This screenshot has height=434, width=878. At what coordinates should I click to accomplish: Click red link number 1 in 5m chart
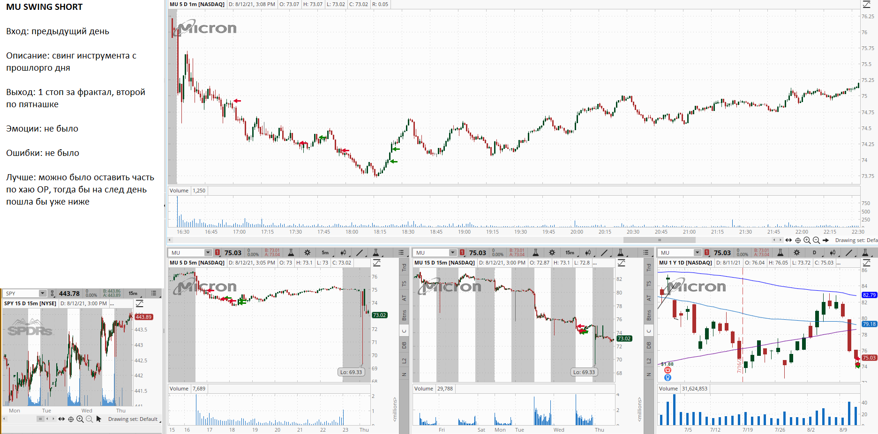(x=218, y=253)
